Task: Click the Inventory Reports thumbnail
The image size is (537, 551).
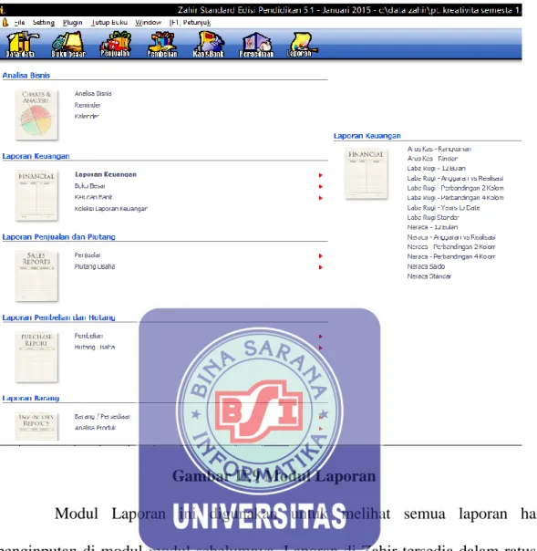Action: (x=36, y=426)
